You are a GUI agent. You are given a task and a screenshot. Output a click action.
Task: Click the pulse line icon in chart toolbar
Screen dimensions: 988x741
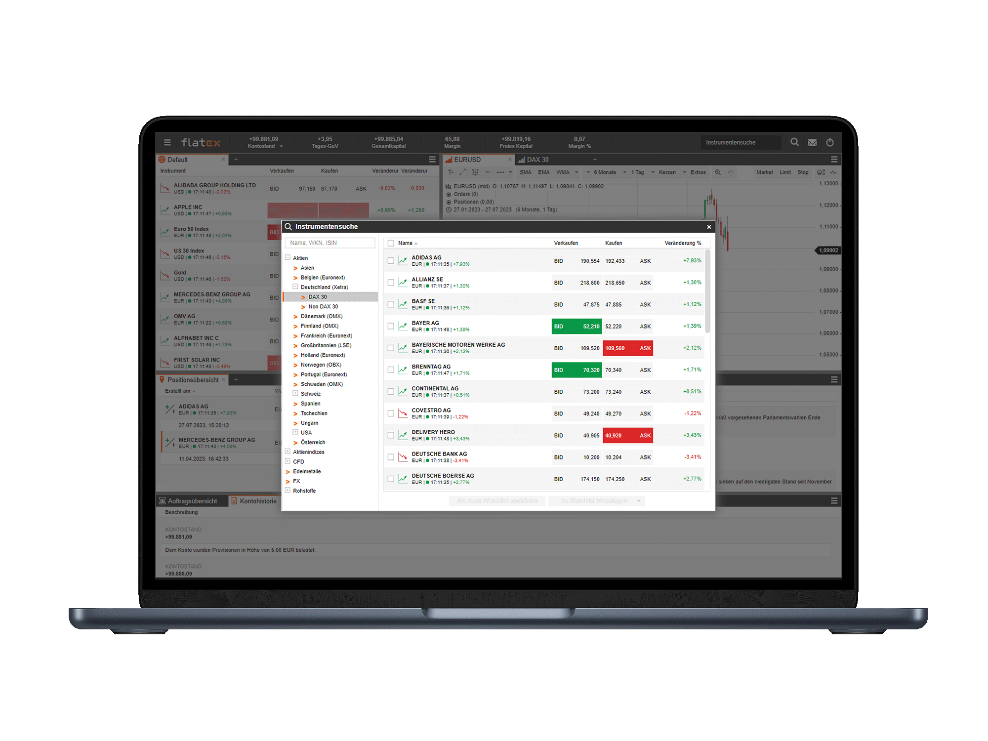pyautogui.click(x=833, y=172)
